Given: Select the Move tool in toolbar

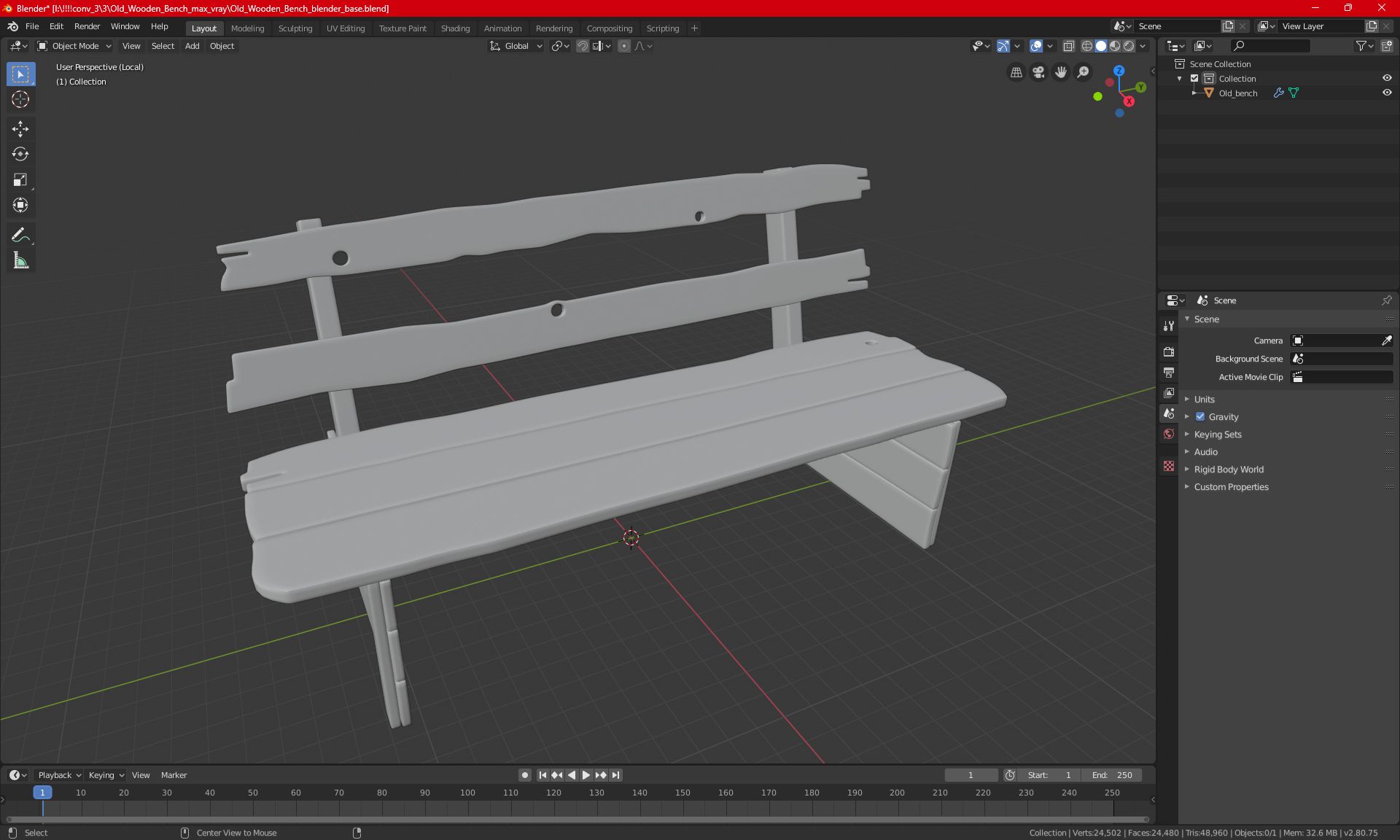Looking at the screenshot, I should pos(20,127).
